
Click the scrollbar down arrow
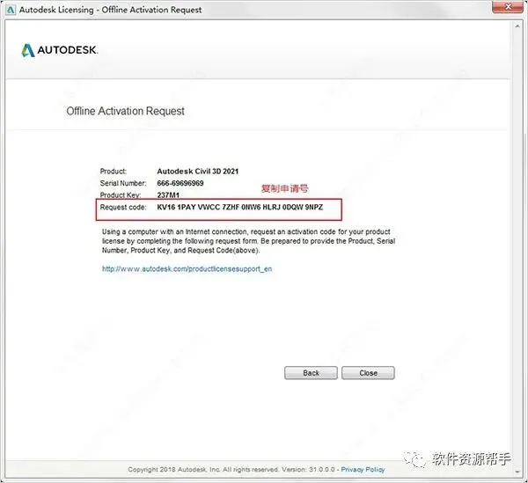(x=517, y=472)
